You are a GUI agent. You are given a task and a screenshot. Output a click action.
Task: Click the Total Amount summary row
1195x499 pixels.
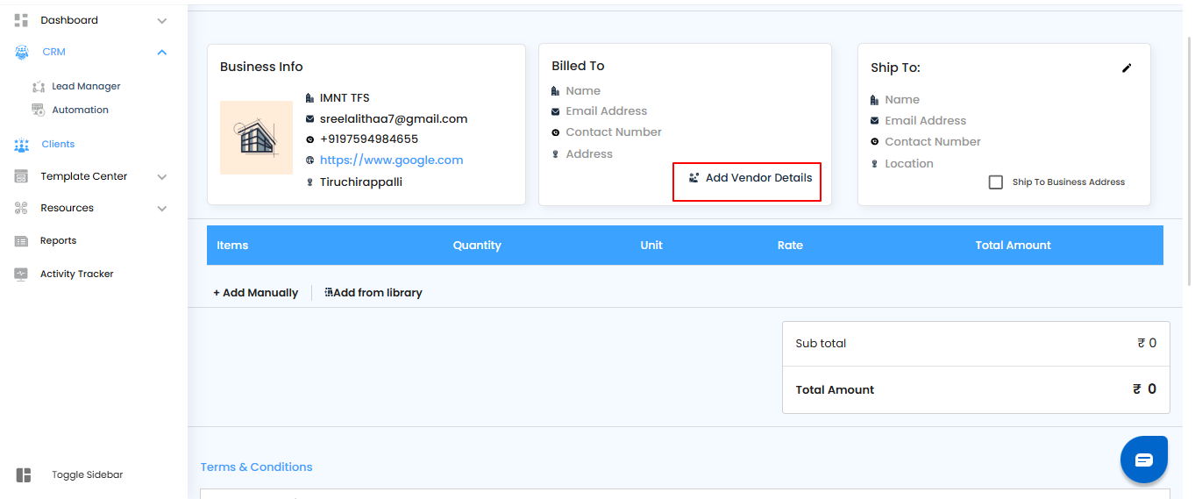click(x=976, y=390)
